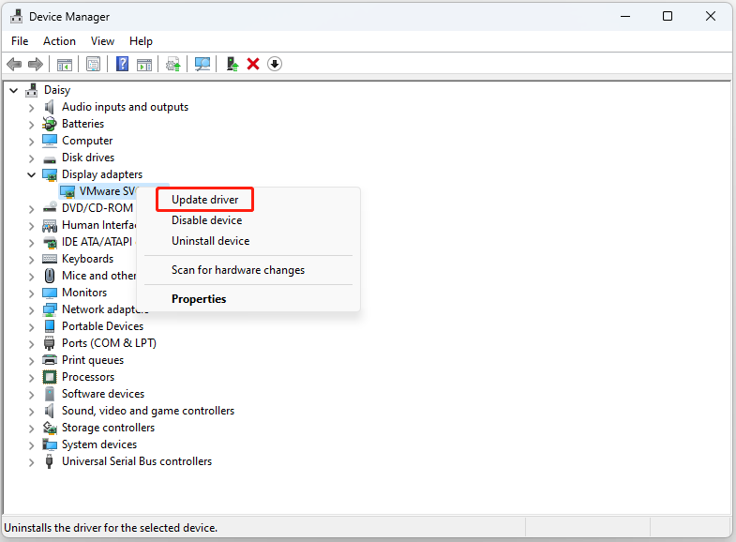Click the Processors chip icon
The image size is (736, 542).
tap(50, 377)
